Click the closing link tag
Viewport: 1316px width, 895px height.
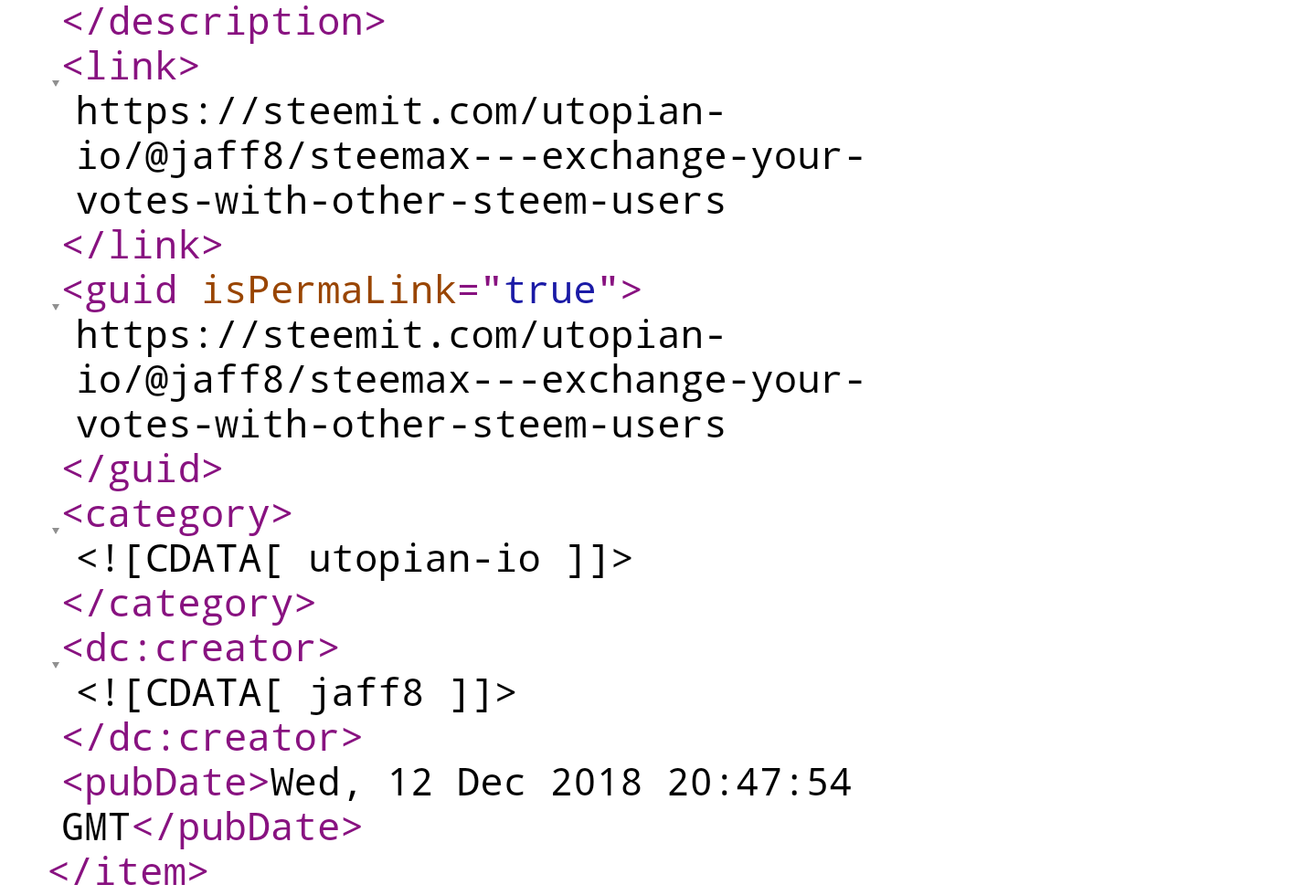pos(143,246)
